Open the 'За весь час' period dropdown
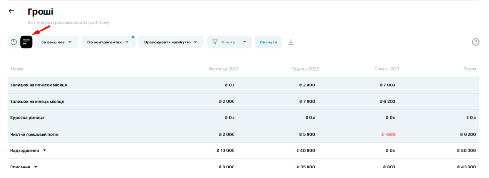 click(57, 42)
